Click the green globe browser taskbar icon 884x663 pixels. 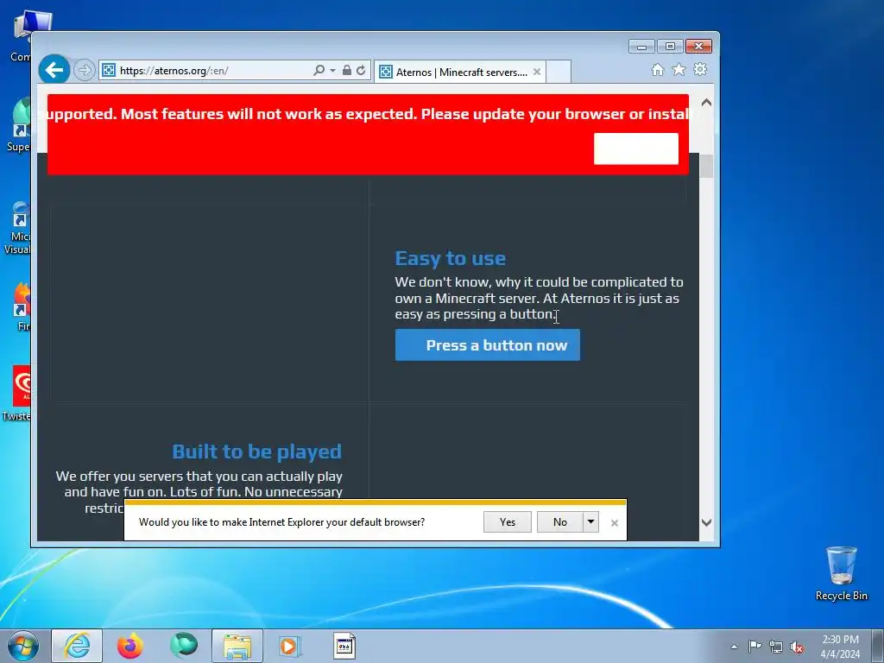tap(184, 646)
